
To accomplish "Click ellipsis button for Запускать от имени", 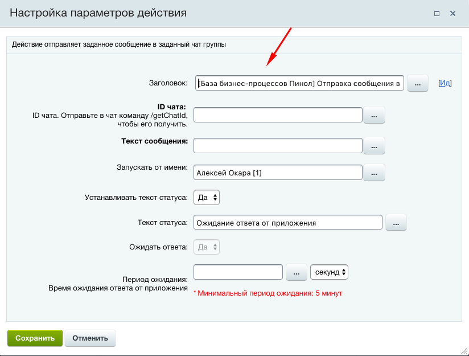I will click(374, 172).
